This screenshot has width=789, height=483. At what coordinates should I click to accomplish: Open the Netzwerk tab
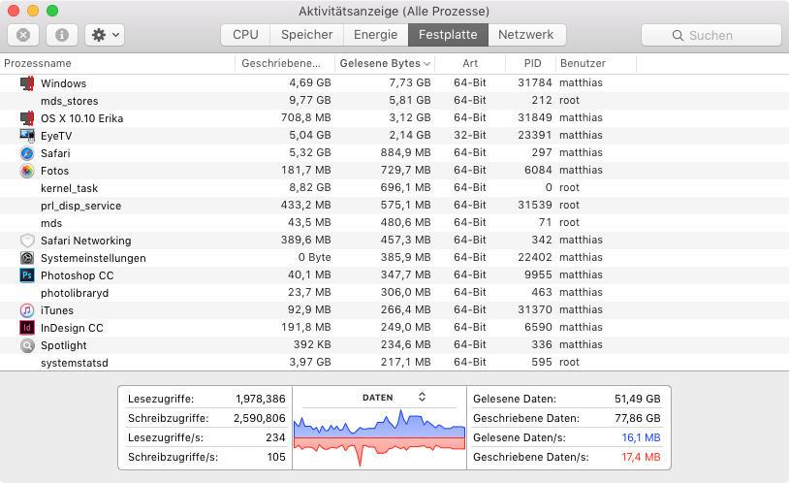coord(525,35)
